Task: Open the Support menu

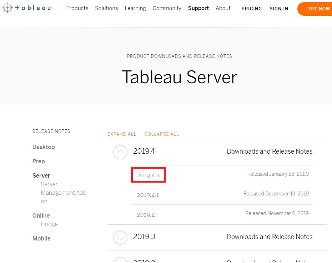Action: [198, 8]
